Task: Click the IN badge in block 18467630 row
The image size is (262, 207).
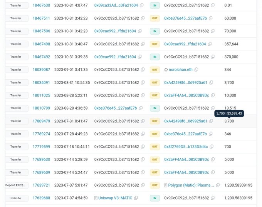Action: tap(155, 5)
